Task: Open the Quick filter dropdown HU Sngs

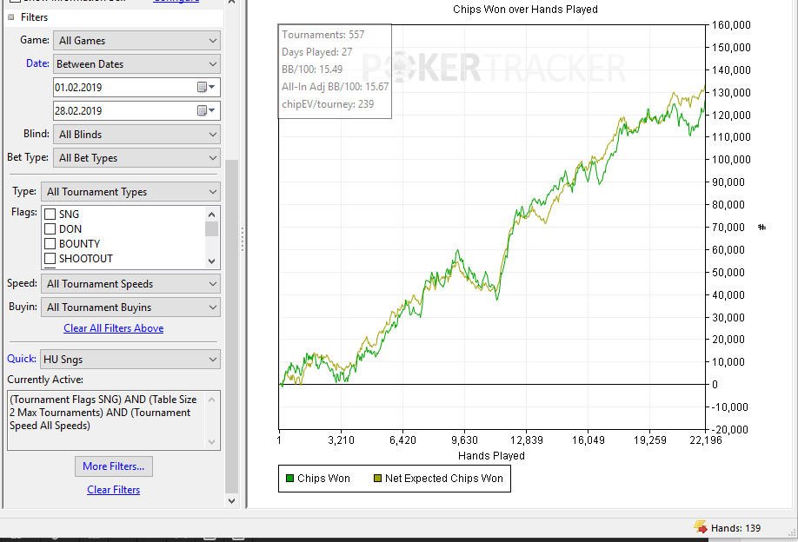Action: [x=130, y=360]
